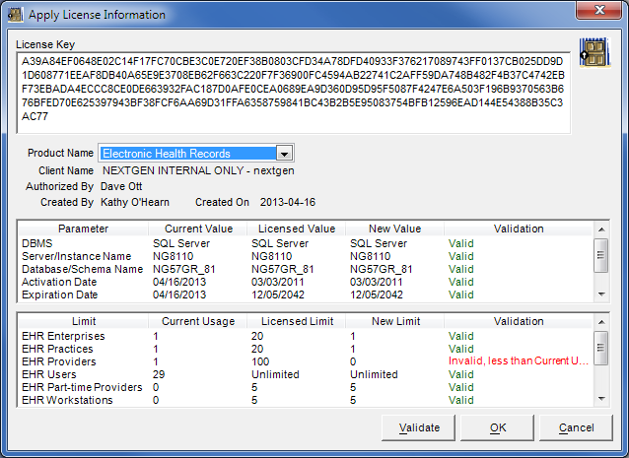This screenshot has width=629, height=458.
Task: Select the Server/Instance Name row
Action: (305, 256)
